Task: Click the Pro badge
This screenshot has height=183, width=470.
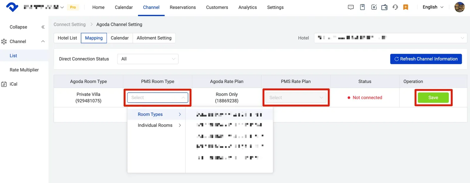Action: 73,7
